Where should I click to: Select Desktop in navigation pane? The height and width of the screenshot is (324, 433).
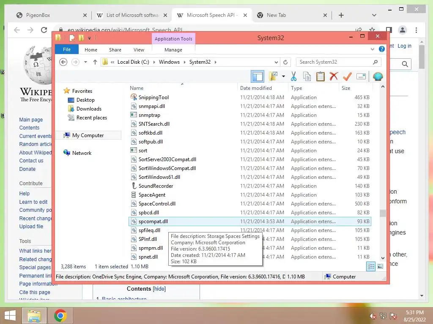pos(85,100)
